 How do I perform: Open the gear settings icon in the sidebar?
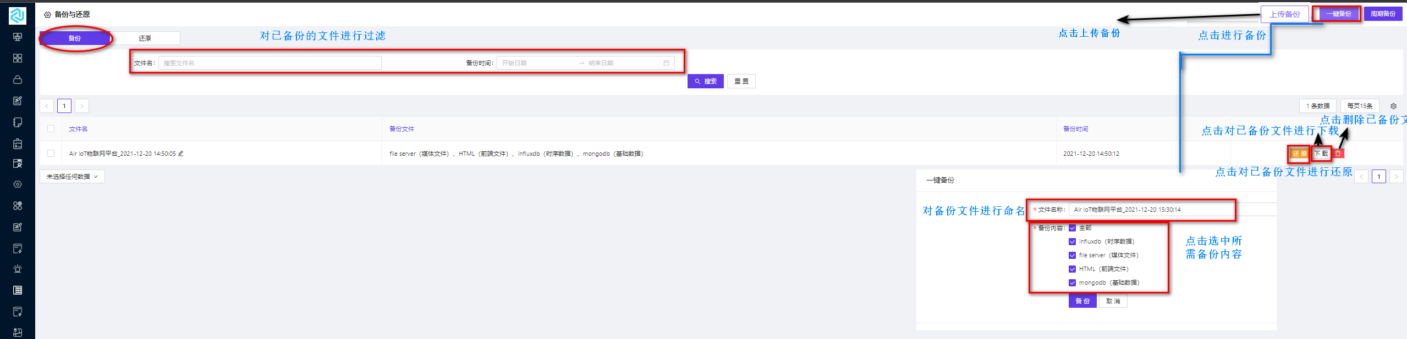[x=18, y=184]
